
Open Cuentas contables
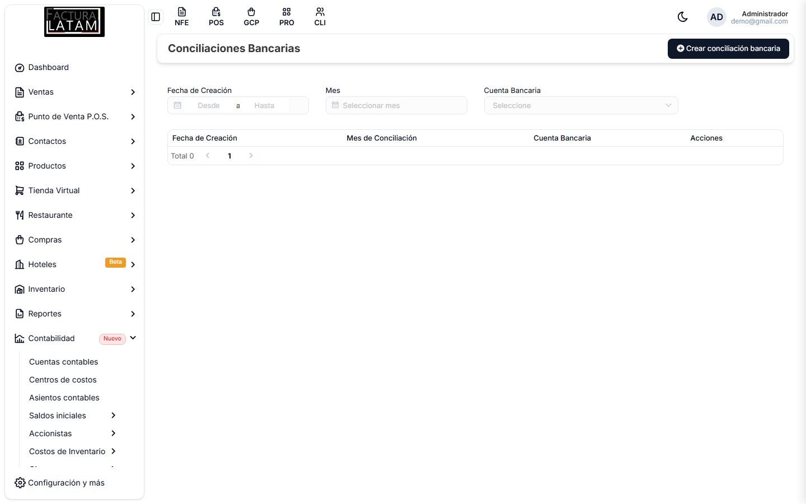pos(63,362)
